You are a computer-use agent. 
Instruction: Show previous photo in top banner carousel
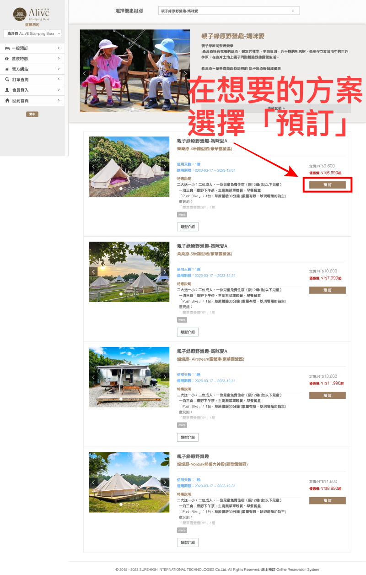point(85,73)
